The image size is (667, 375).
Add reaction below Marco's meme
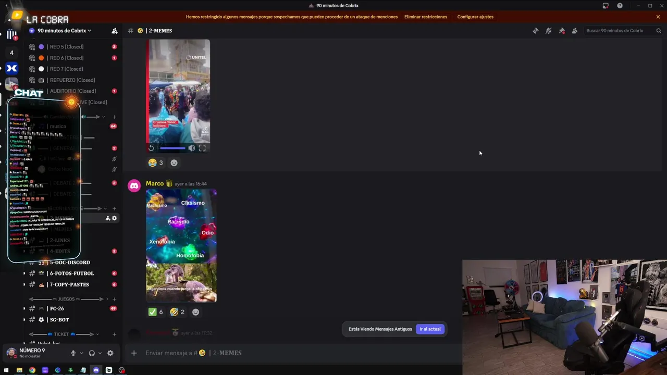coord(195,312)
